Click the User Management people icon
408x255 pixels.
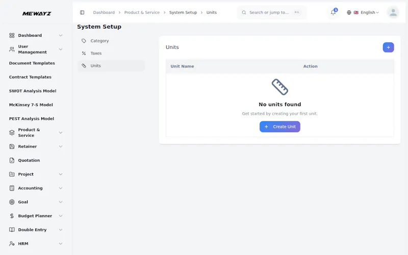(x=12, y=49)
